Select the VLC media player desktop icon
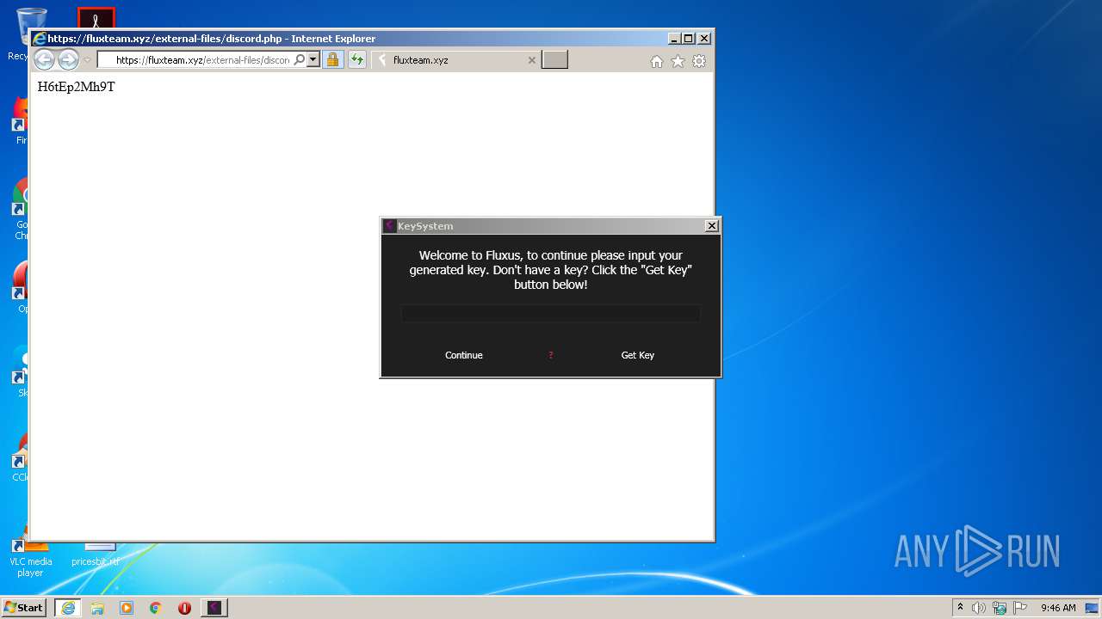 point(30,555)
